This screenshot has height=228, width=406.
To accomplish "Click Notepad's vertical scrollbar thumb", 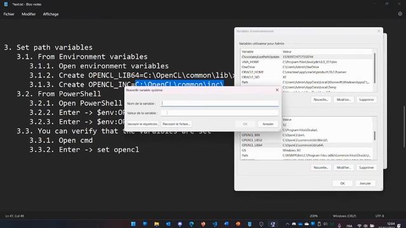I will click(x=404, y=127).
